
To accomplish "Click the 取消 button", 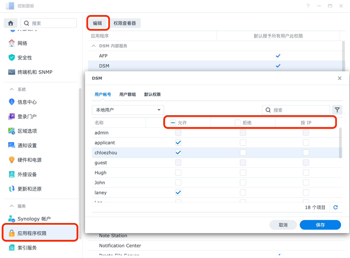I will 283,225.
